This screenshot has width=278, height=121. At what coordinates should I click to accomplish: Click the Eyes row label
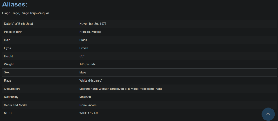click(x=8, y=48)
